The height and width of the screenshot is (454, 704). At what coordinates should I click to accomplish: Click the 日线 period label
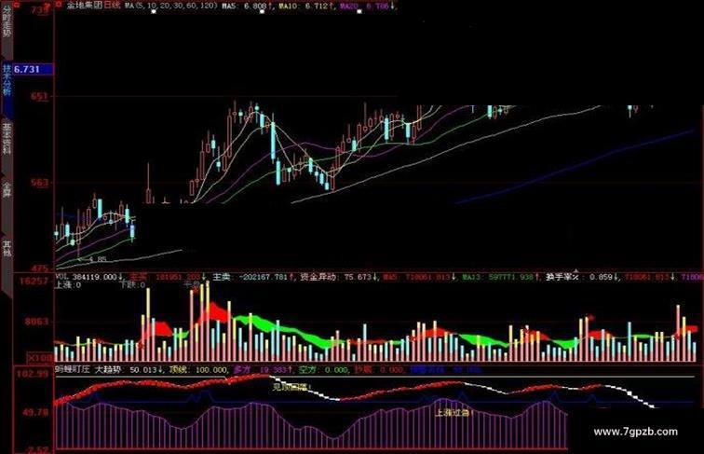tap(113, 6)
